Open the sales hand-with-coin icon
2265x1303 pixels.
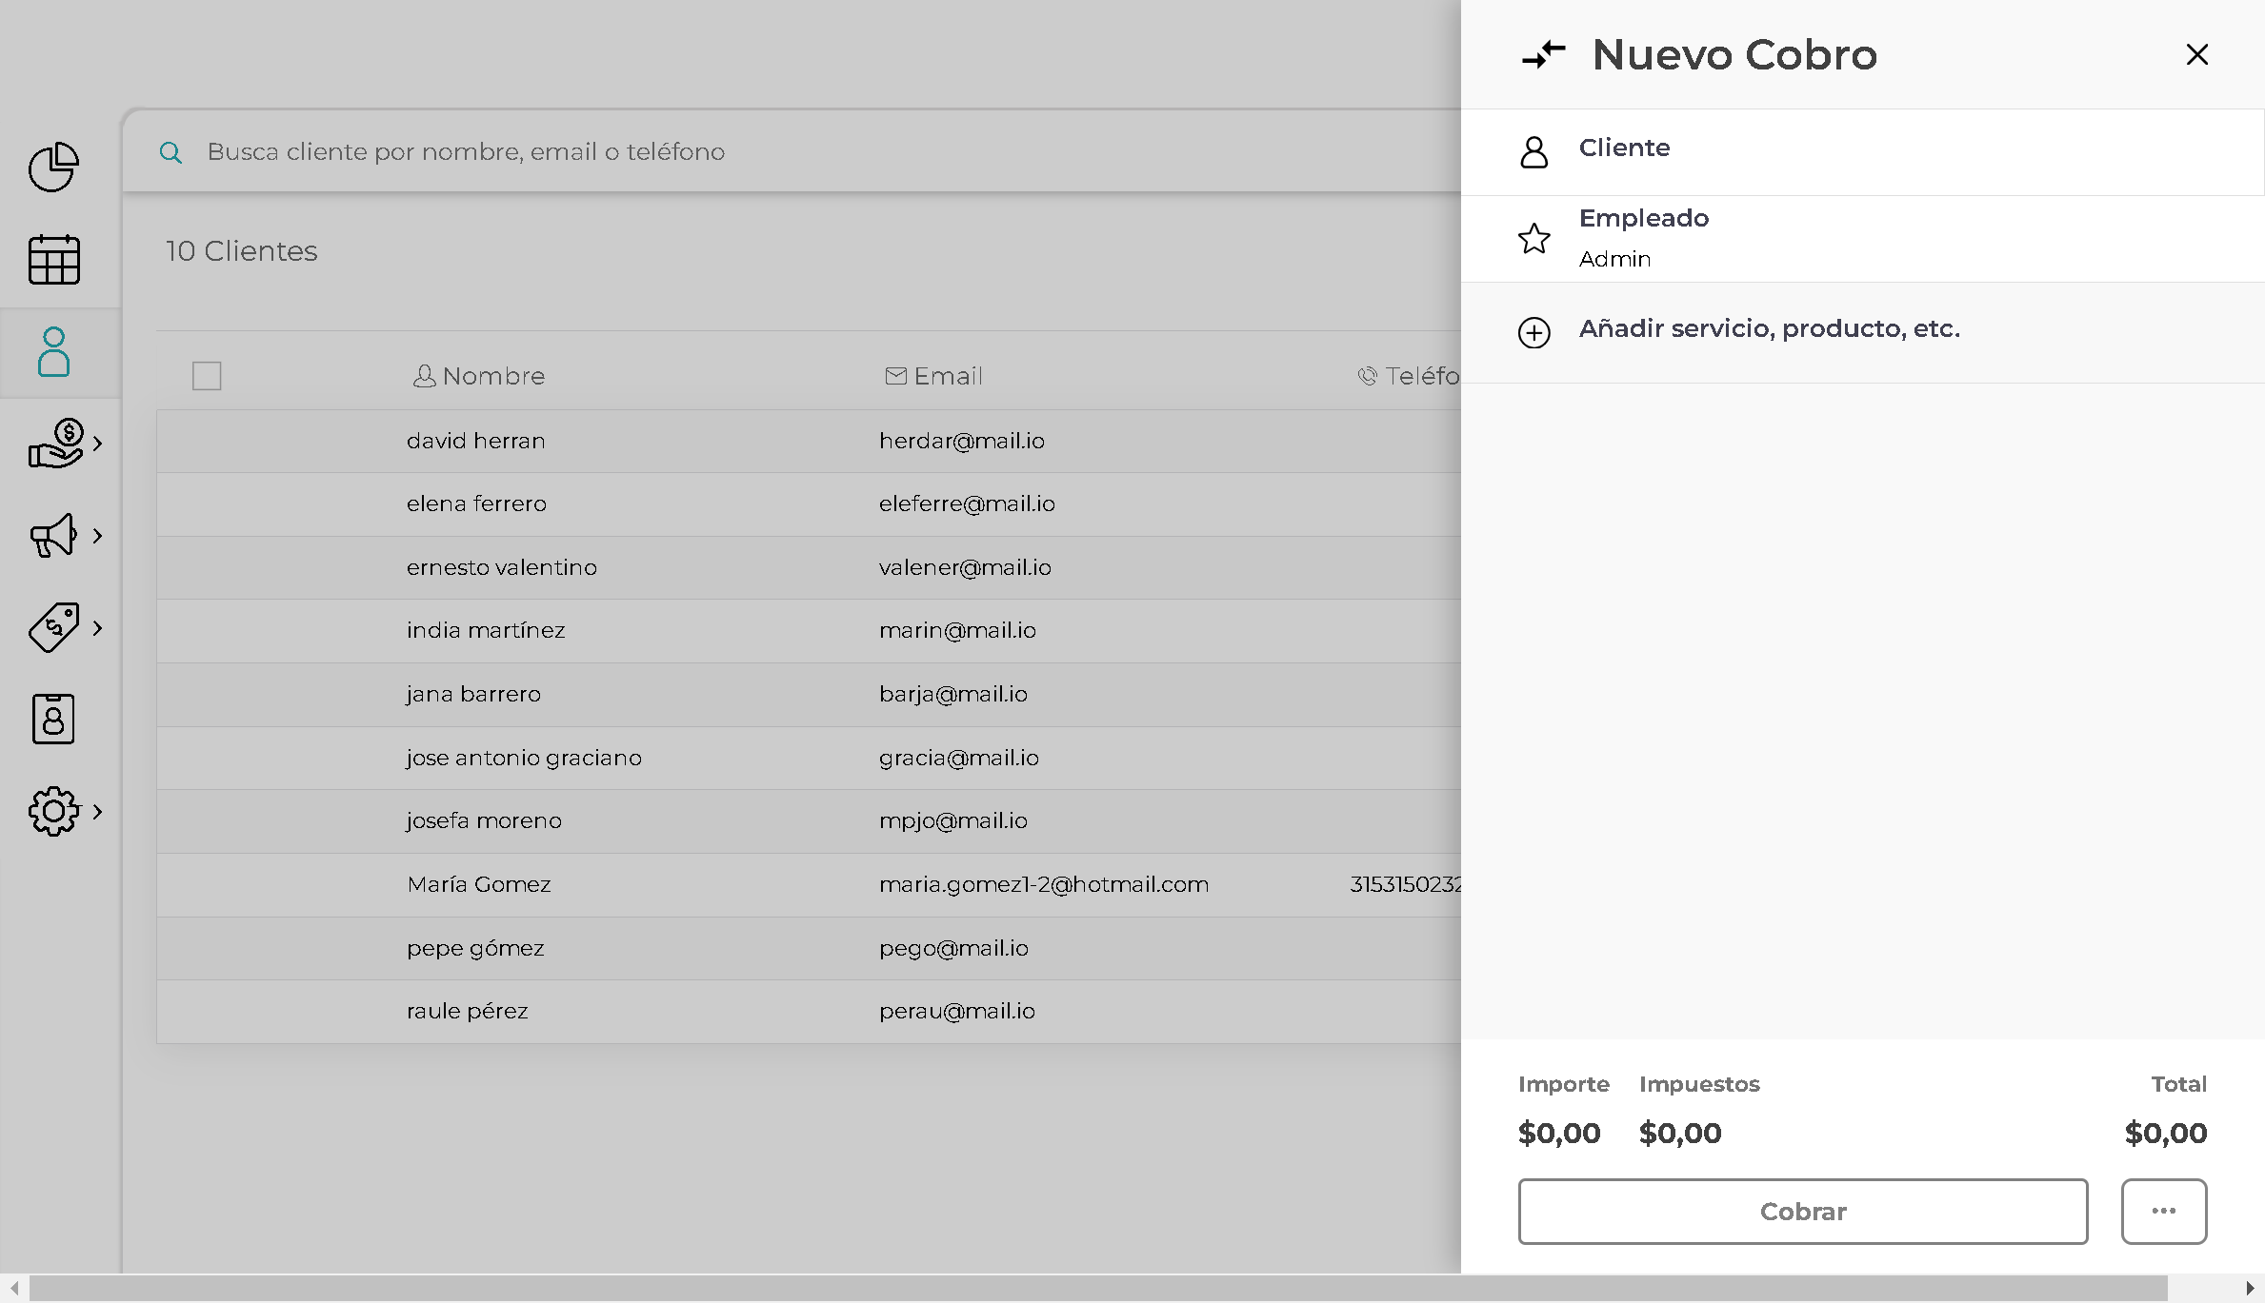tap(55, 444)
